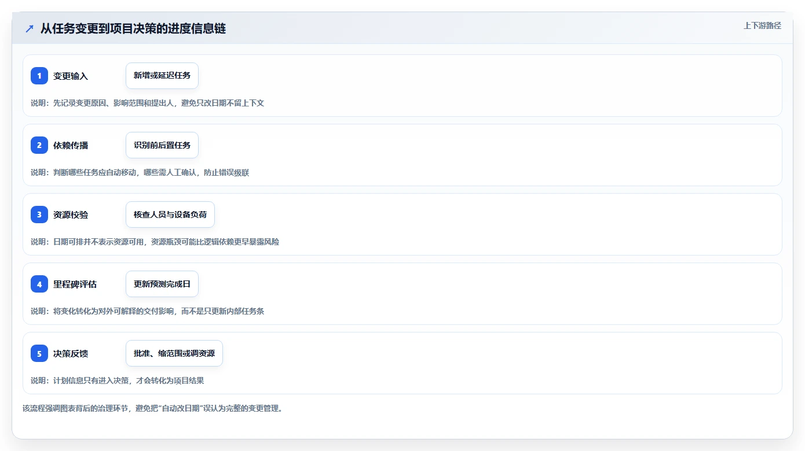Select the 核查人员与设备负荷 chip
The height and width of the screenshot is (451, 805).
point(170,215)
